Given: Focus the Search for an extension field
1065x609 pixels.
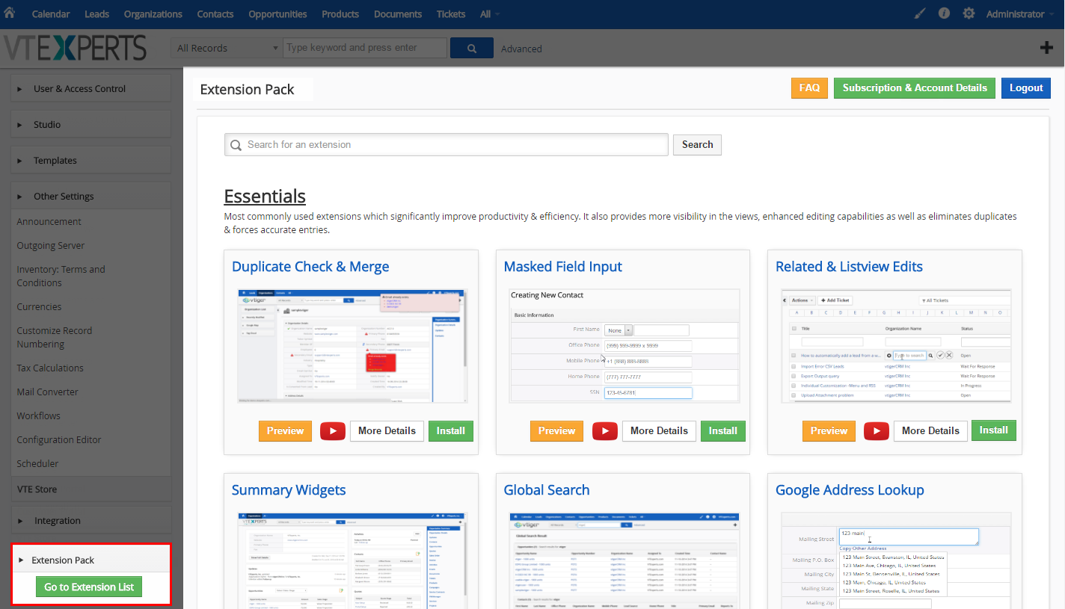Looking at the screenshot, I should click(x=446, y=145).
